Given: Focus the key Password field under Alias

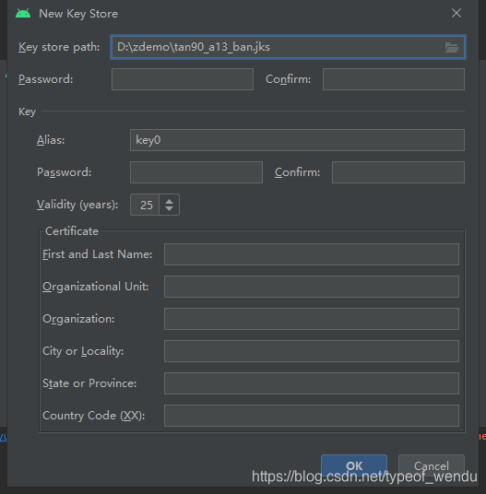Looking at the screenshot, I should pyautogui.click(x=196, y=172).
